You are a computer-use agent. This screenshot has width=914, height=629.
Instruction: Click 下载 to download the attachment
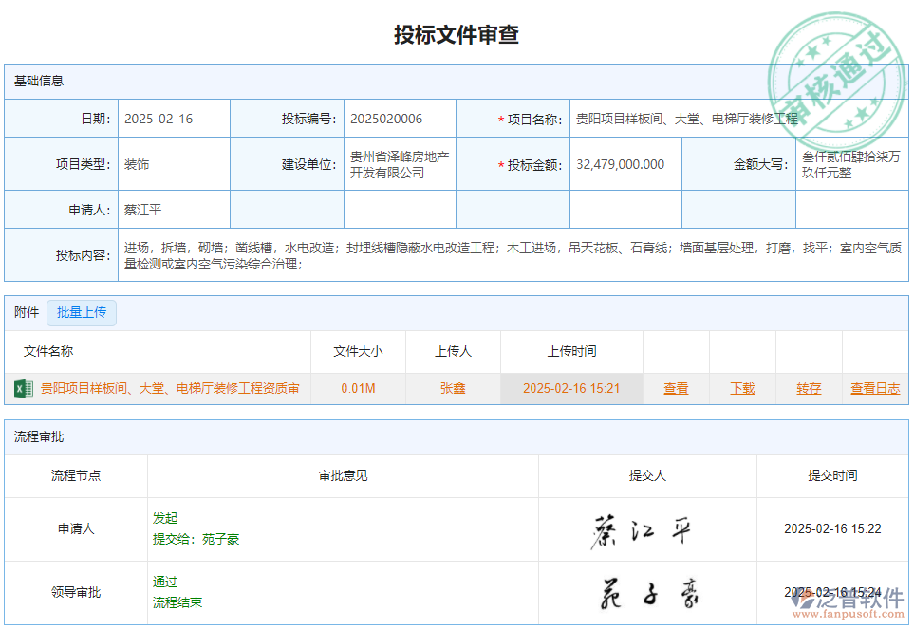(x=743, y=388)
